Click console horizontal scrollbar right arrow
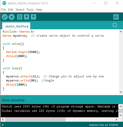 (x=116, y=119)
